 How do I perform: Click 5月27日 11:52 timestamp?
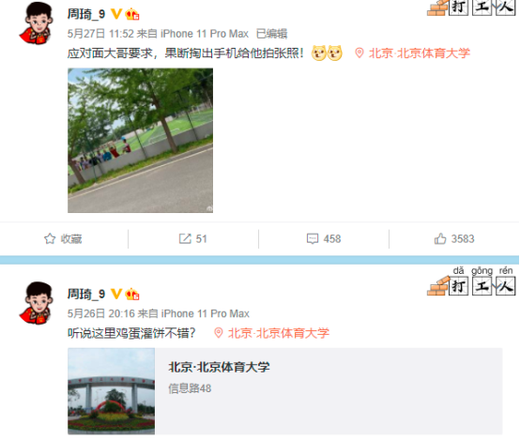pos(100,34)
